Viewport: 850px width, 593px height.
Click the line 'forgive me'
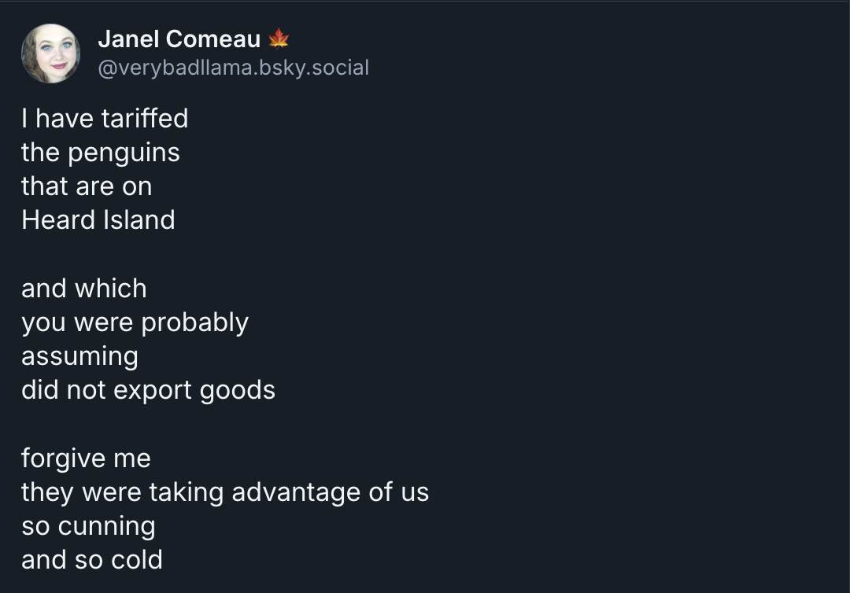(x=87, y=459)
